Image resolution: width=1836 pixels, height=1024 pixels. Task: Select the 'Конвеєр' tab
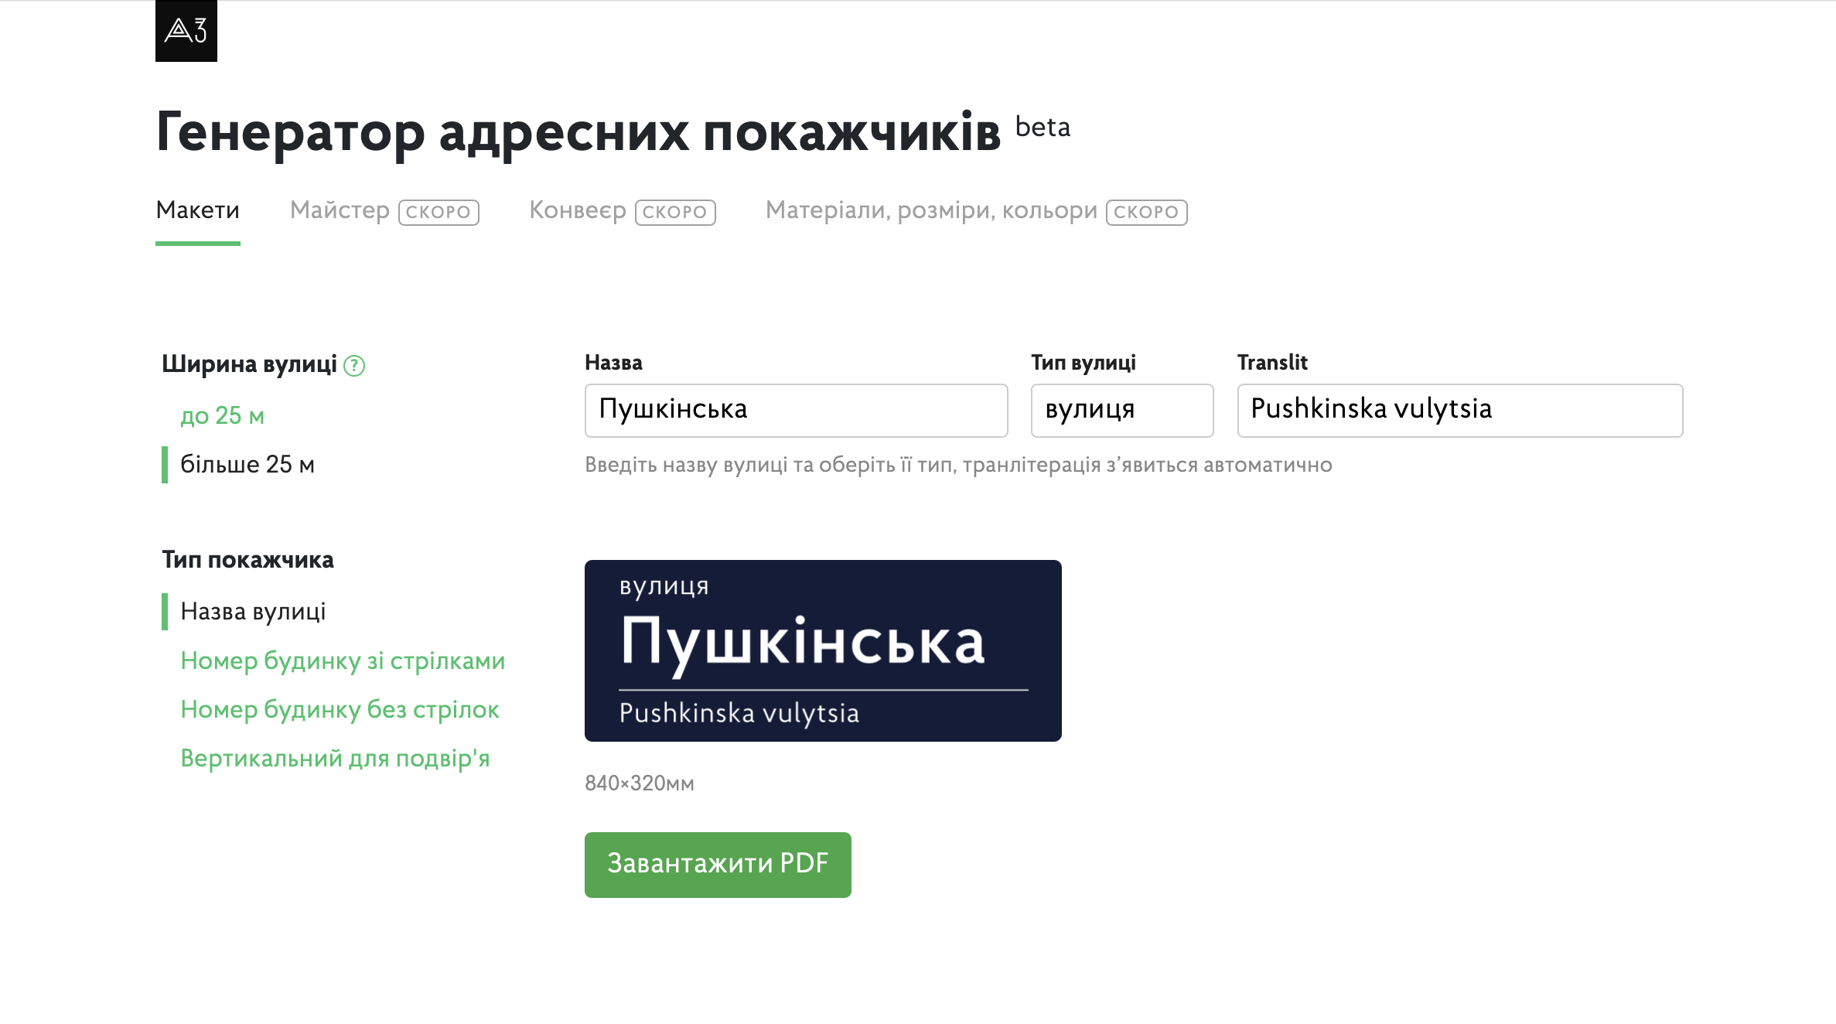click(x=578, y=210)
